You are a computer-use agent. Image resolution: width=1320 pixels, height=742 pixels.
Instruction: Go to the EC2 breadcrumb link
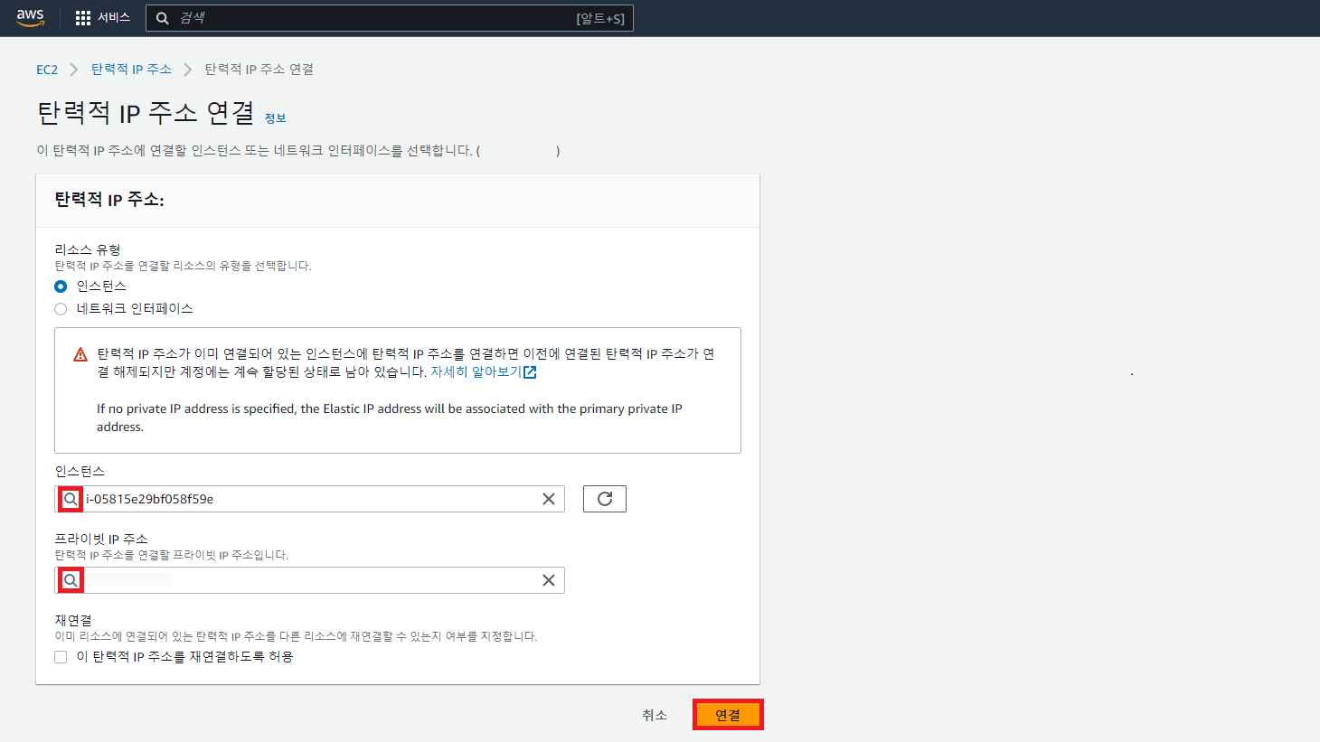47,70
